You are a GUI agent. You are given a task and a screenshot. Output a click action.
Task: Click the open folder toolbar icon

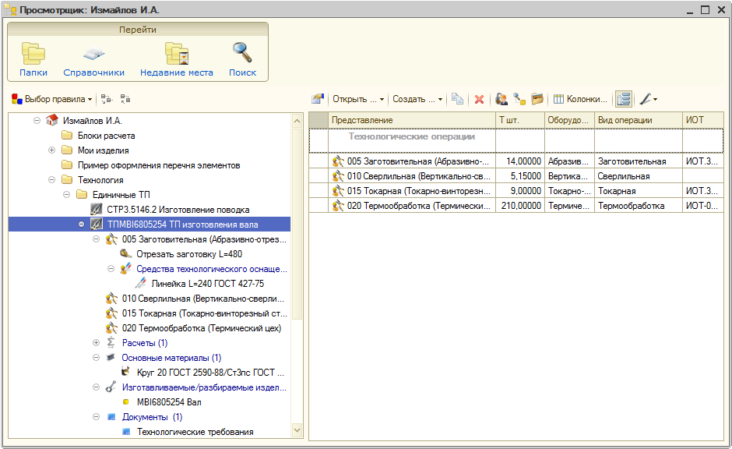537,99
